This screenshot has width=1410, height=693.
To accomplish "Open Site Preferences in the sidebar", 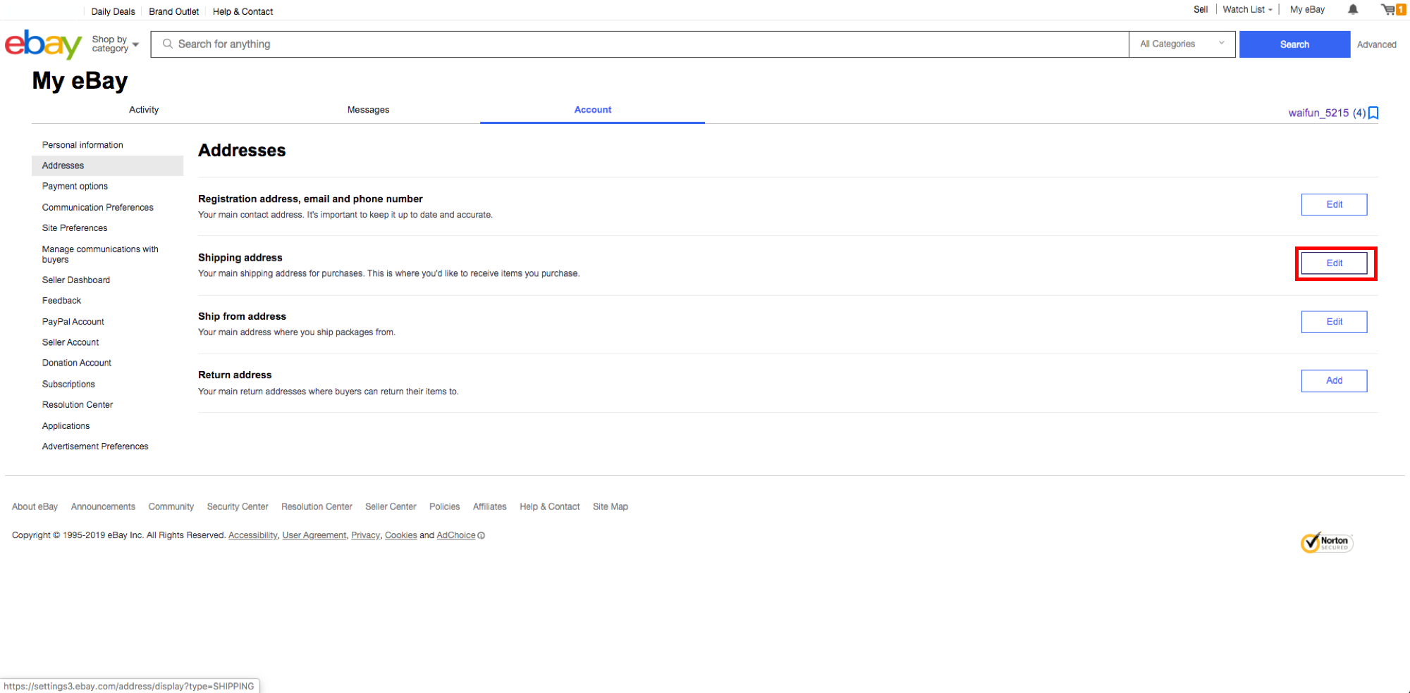I will (x=75, y=228).
